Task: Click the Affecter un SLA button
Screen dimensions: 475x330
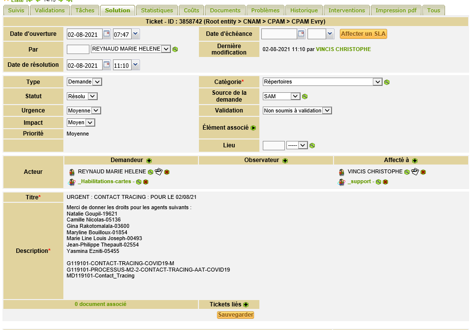Action: [363, 34]
